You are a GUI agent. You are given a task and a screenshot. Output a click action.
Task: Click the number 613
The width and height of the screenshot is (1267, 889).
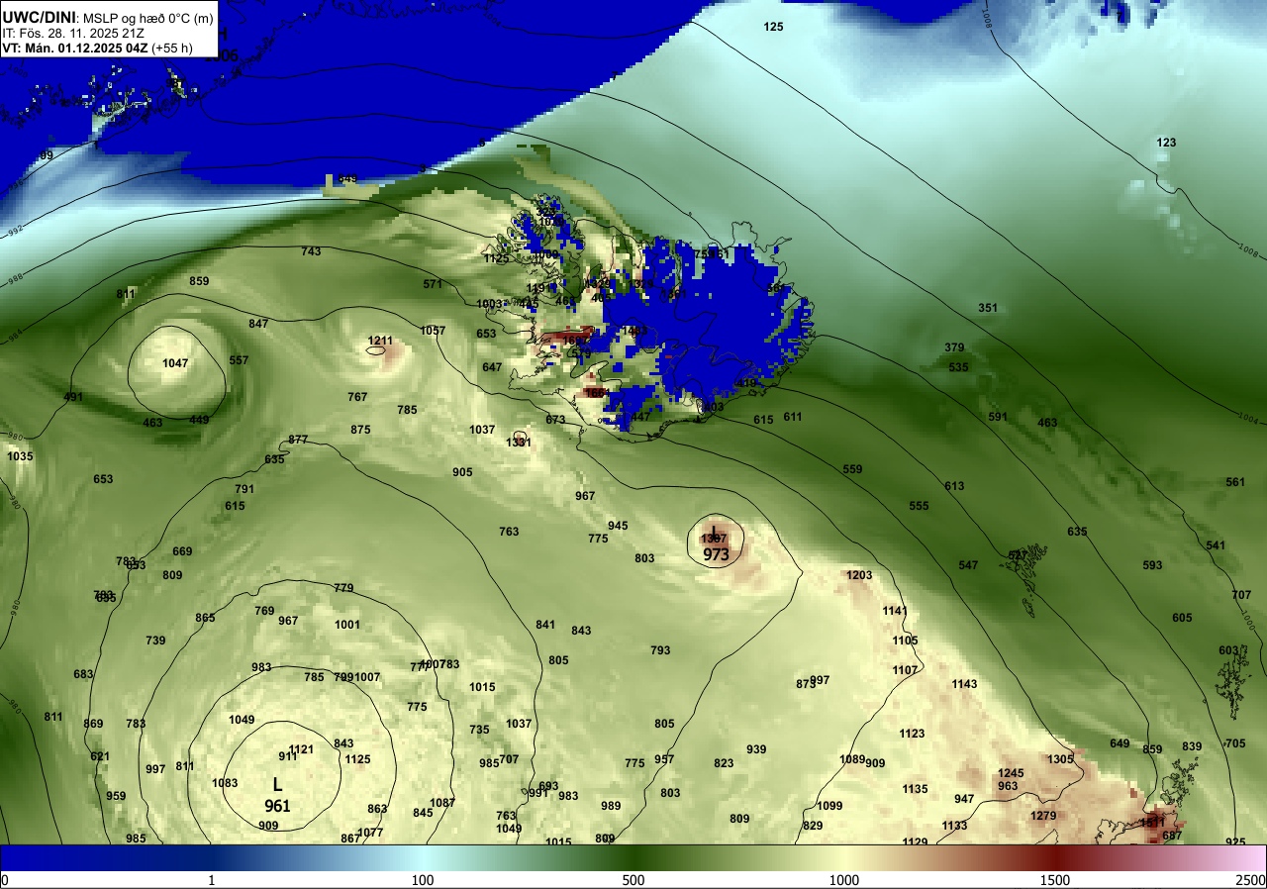[x=954, y=486]
